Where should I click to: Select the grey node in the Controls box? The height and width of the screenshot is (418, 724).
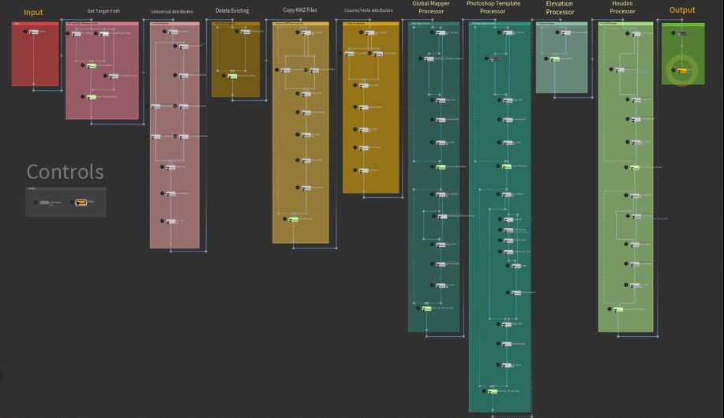point(44,203)
